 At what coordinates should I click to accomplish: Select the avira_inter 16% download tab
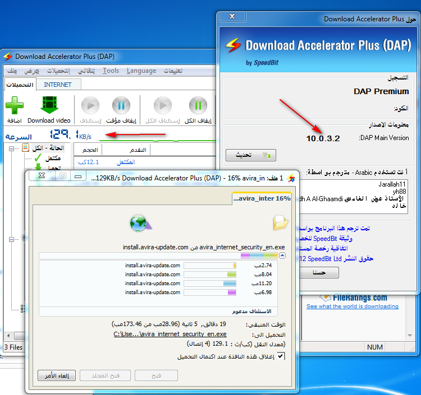[x=262, y=198]
